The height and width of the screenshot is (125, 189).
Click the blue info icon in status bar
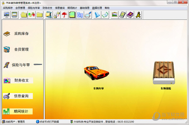pyautogui.click(x=37, y=122)
